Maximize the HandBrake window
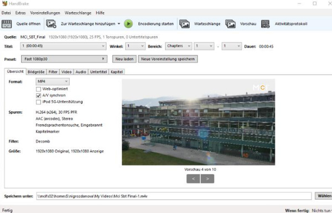Screen dimensions: 332x213 pos(315,4)
